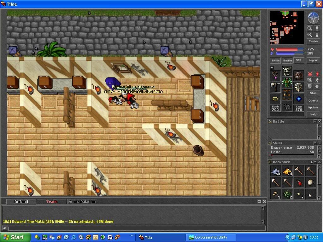Click the Stop button
The height and width of the screenshot is (242, 323).
(313, 93)
